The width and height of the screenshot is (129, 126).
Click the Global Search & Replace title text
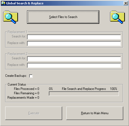pos(25,3)
